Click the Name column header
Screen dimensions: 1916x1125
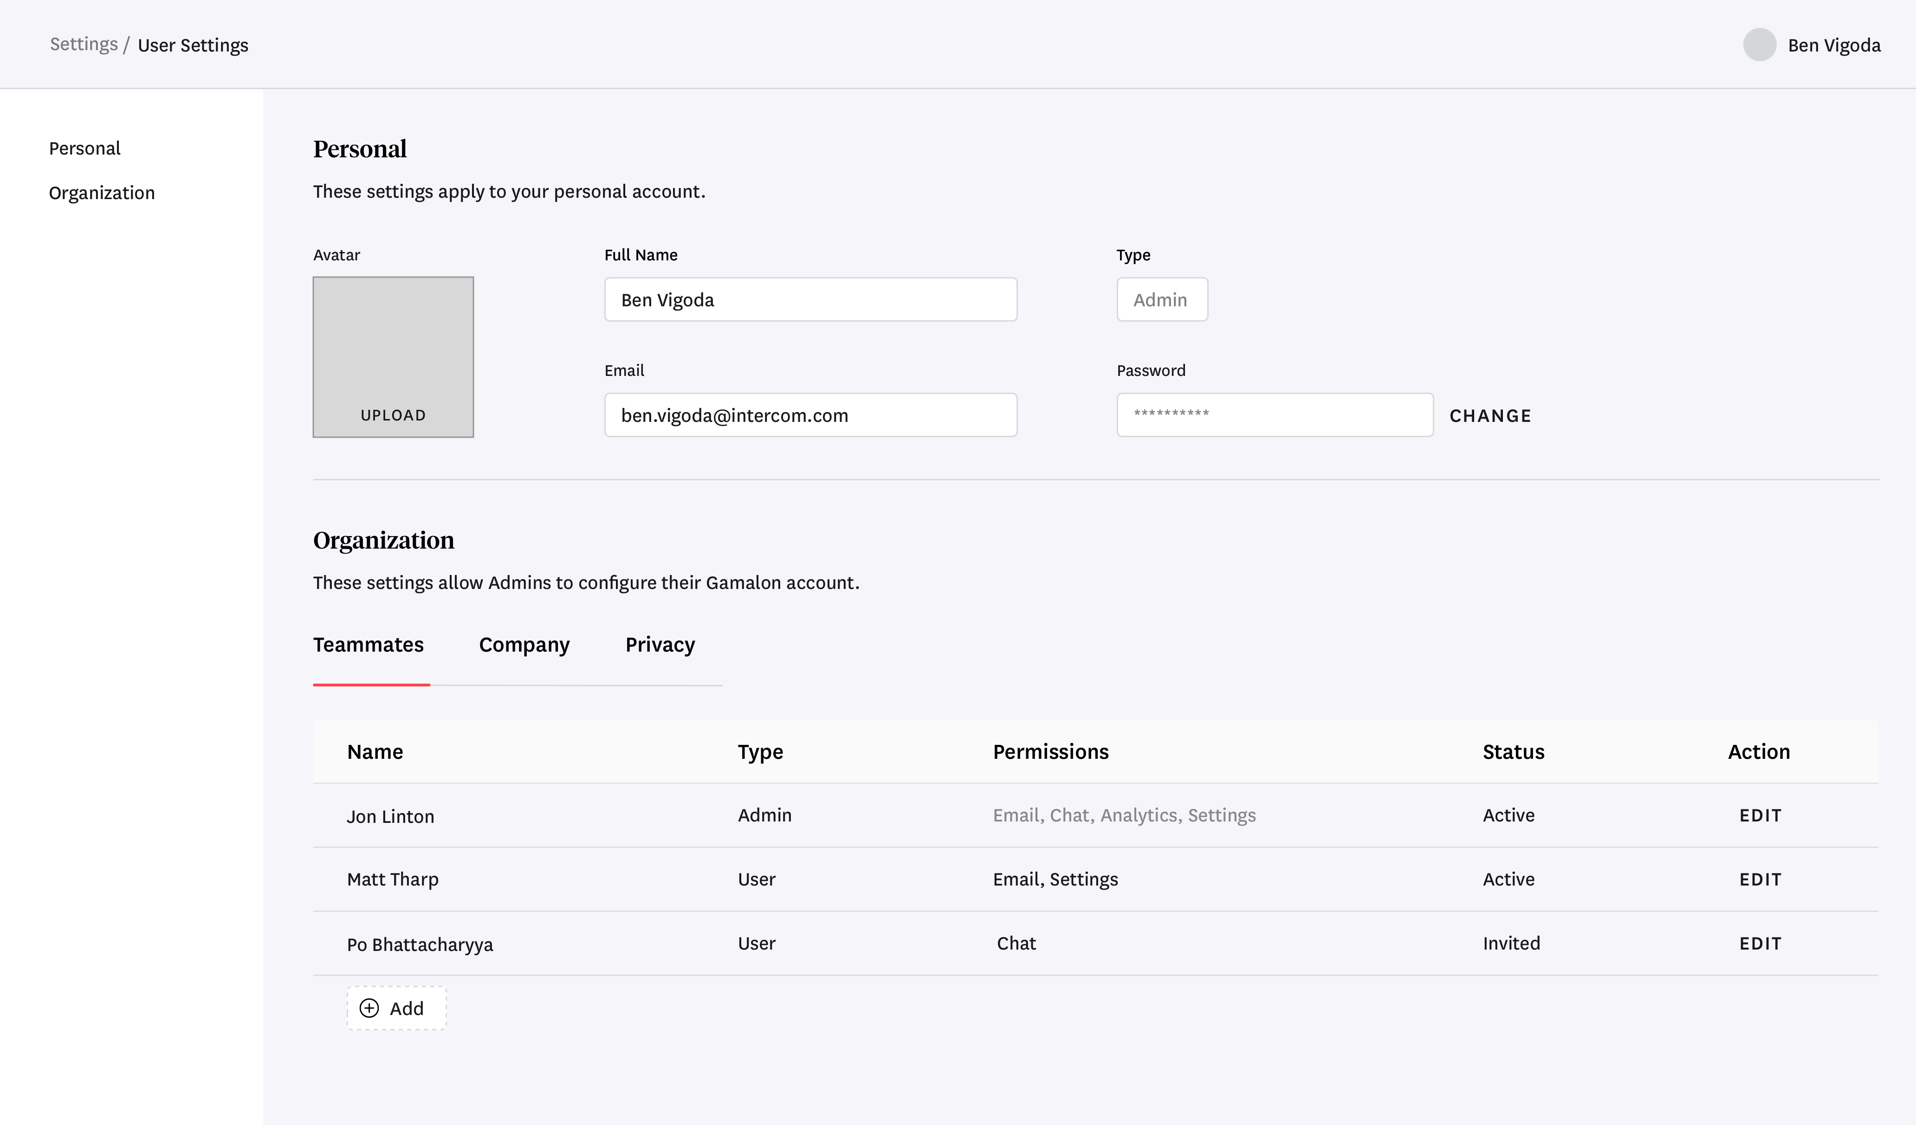(375, 752)
